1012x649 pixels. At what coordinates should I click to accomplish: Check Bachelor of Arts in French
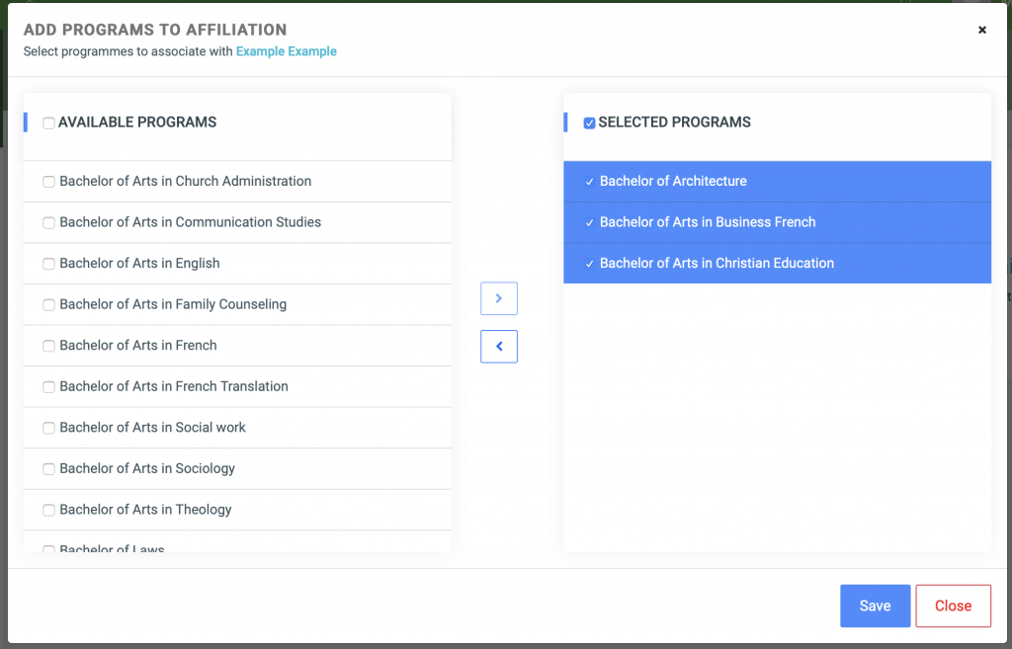(x=48, y=345)
